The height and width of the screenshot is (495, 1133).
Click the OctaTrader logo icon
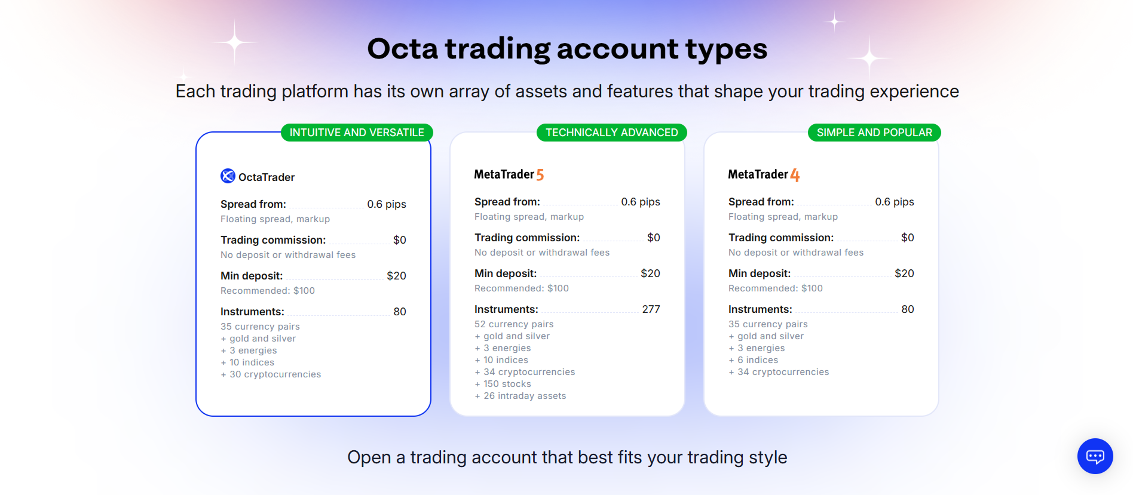click(228, 176)
